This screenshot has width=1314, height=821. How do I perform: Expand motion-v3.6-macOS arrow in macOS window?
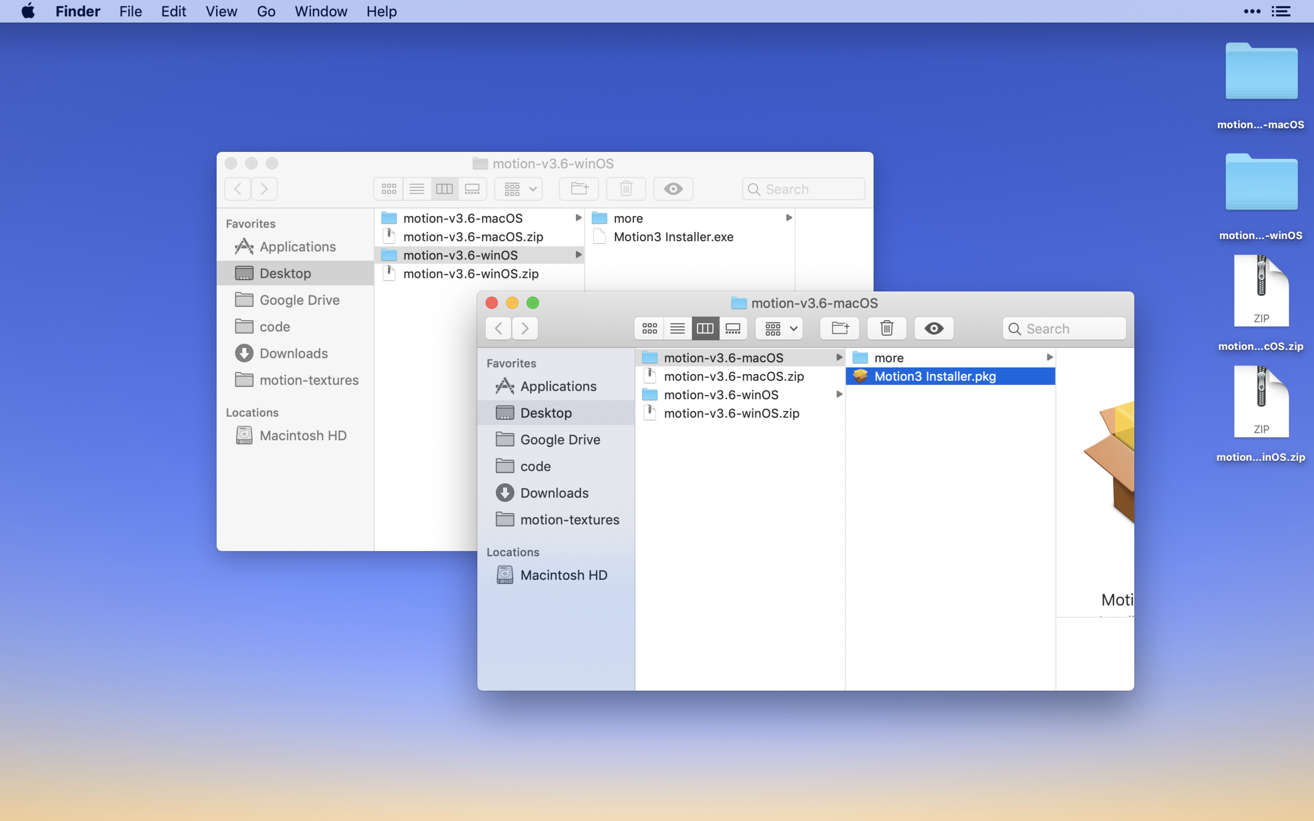[x=839, y=357]
